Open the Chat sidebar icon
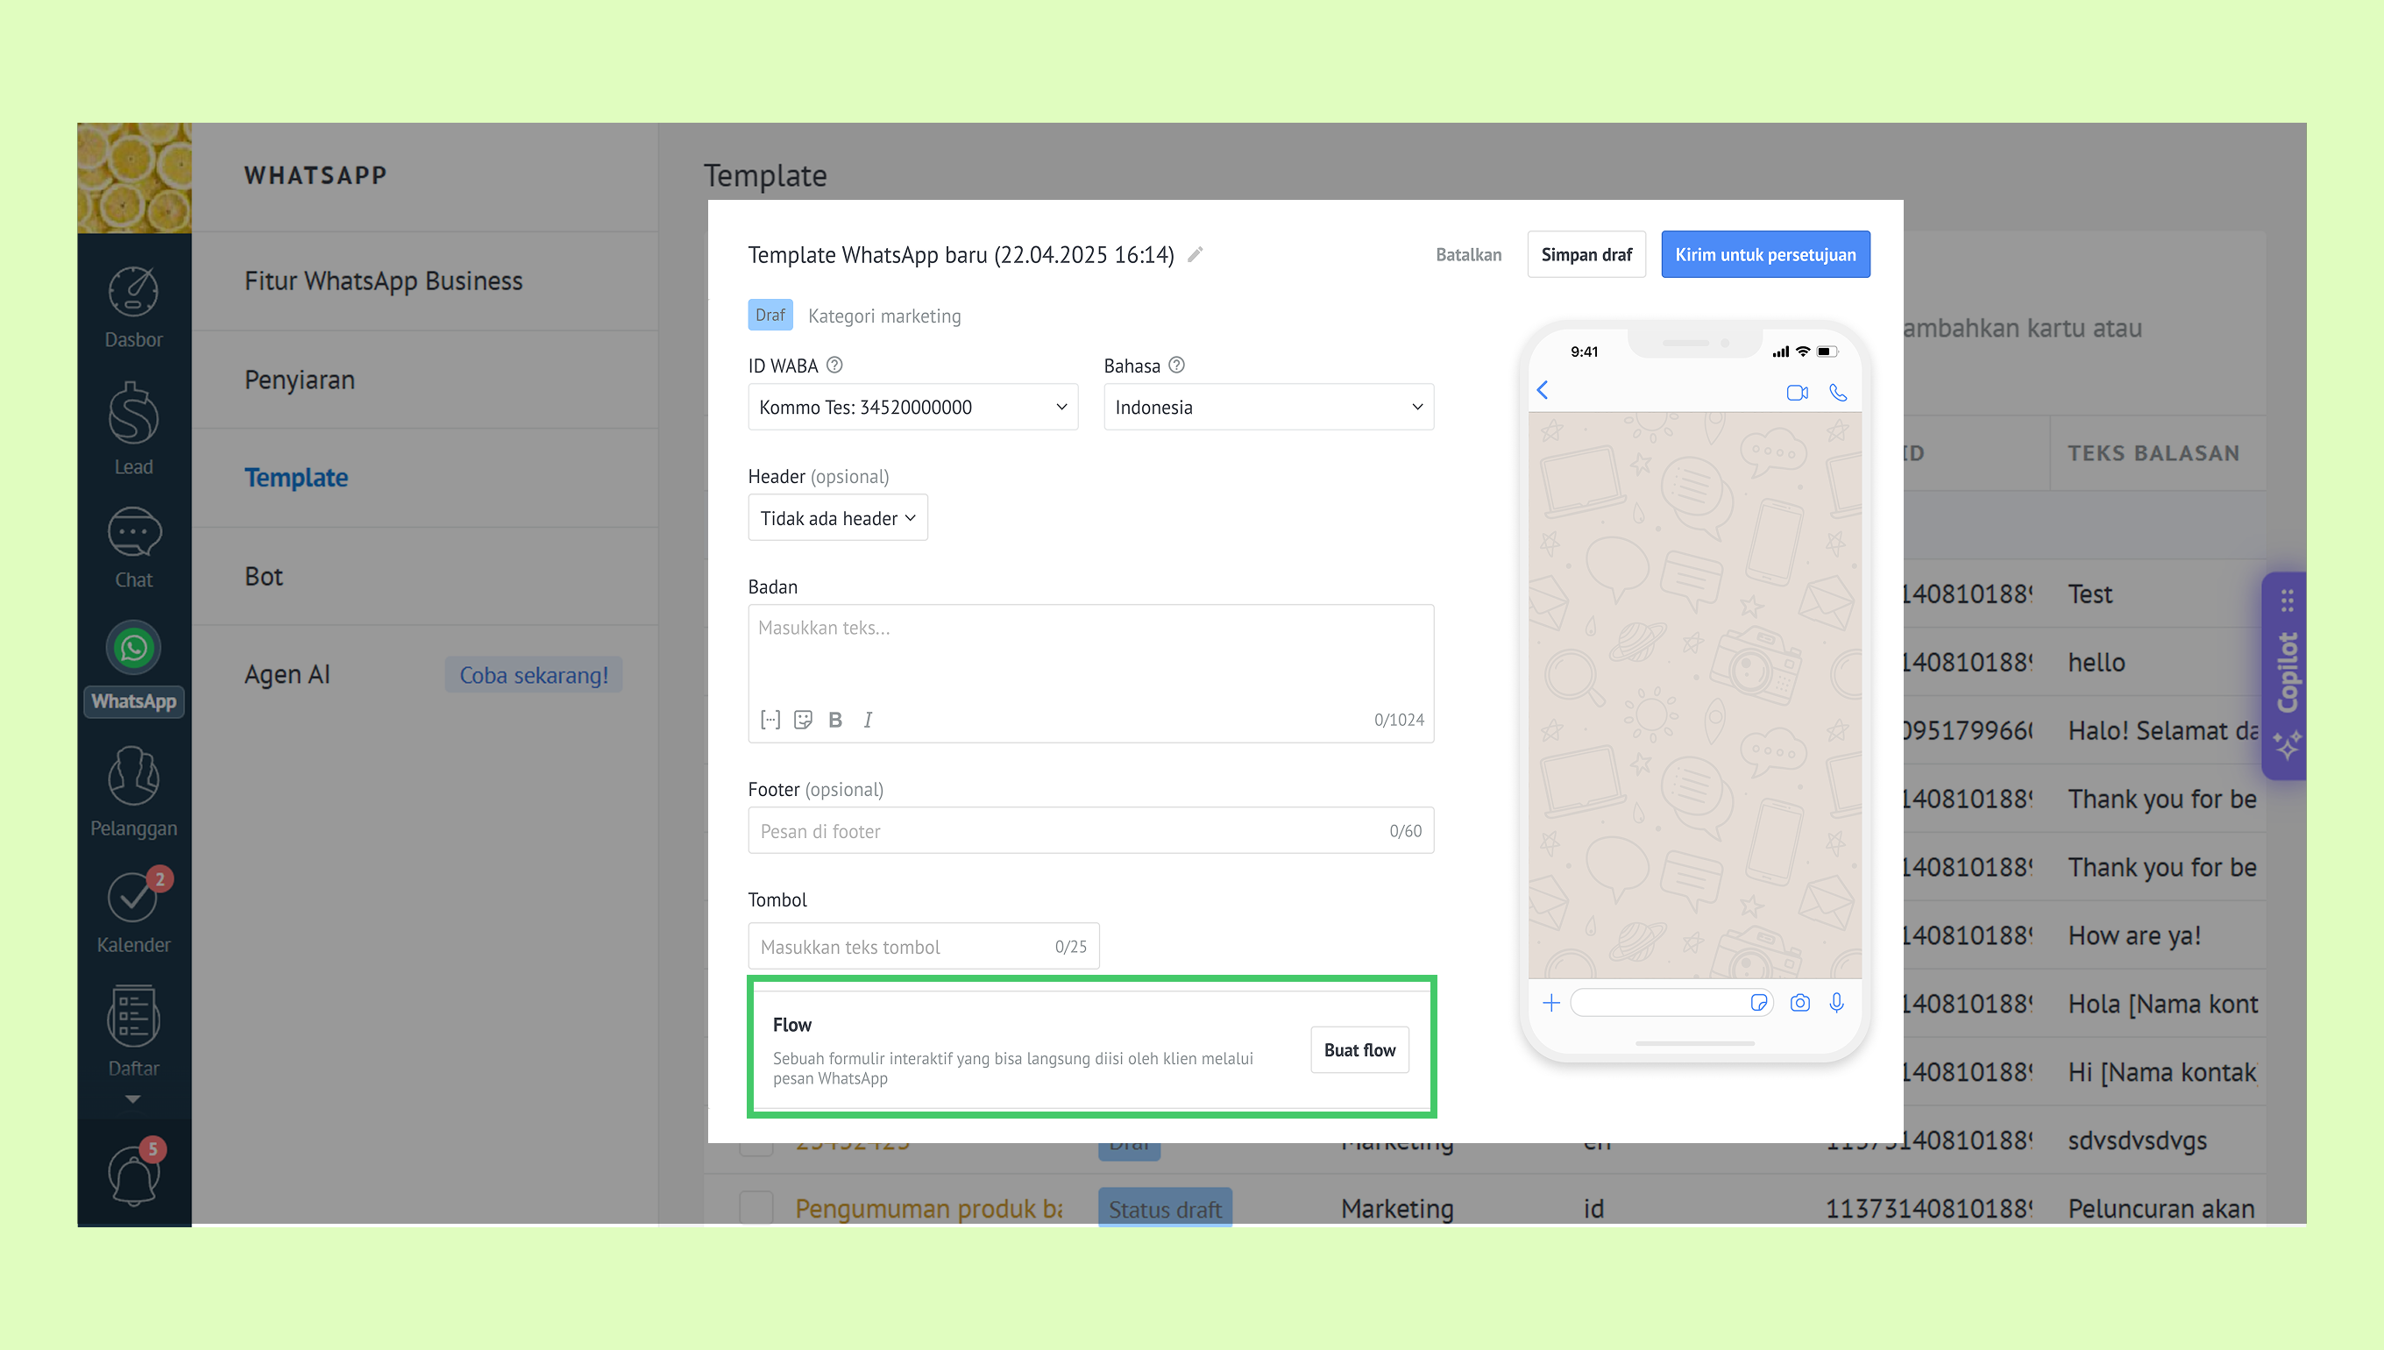This screenshot has width=2384, height=1350. tap(133, 532)
